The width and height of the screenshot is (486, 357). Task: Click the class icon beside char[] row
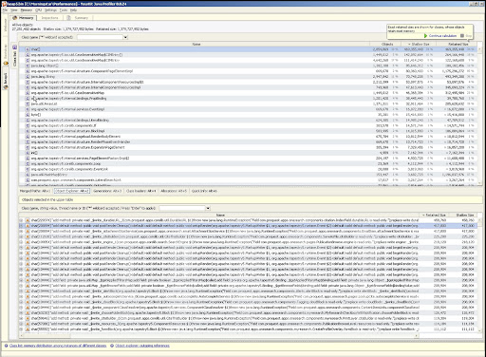point(28,49)
